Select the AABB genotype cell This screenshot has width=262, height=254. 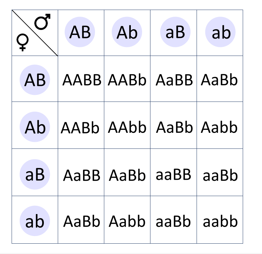coord(82,80)
